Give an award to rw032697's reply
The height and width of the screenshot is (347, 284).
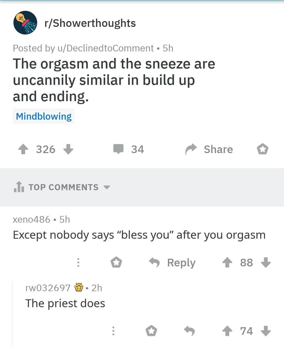point(151,331)
